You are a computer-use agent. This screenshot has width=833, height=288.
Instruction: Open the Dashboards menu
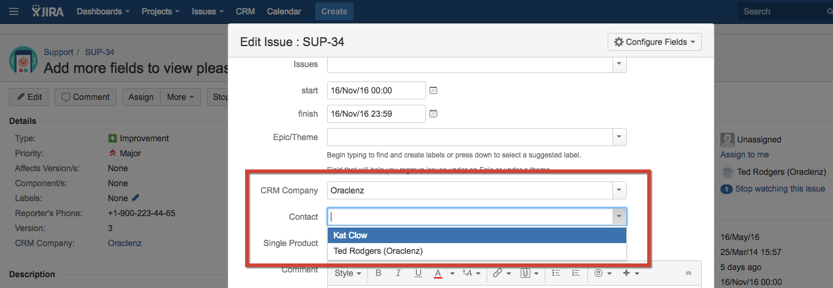(x=103, y=11)
